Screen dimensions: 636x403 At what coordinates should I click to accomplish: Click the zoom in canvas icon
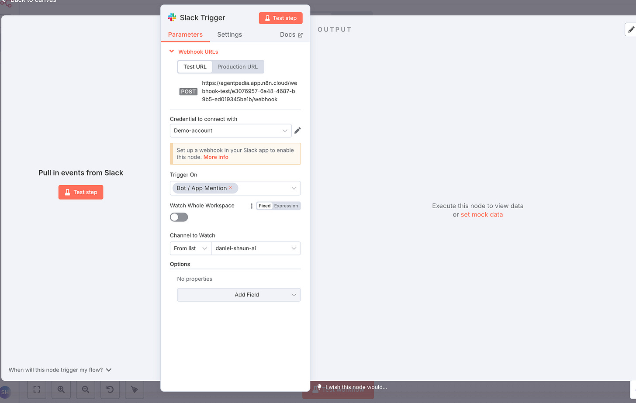pos(61,389)
